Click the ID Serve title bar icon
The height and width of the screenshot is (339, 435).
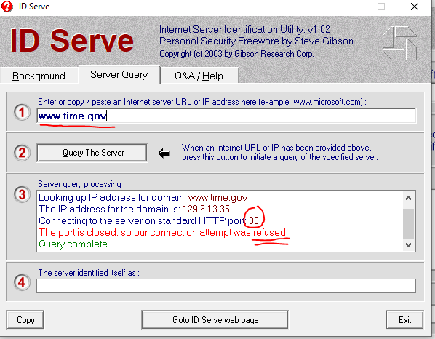(x=7, y=6)
